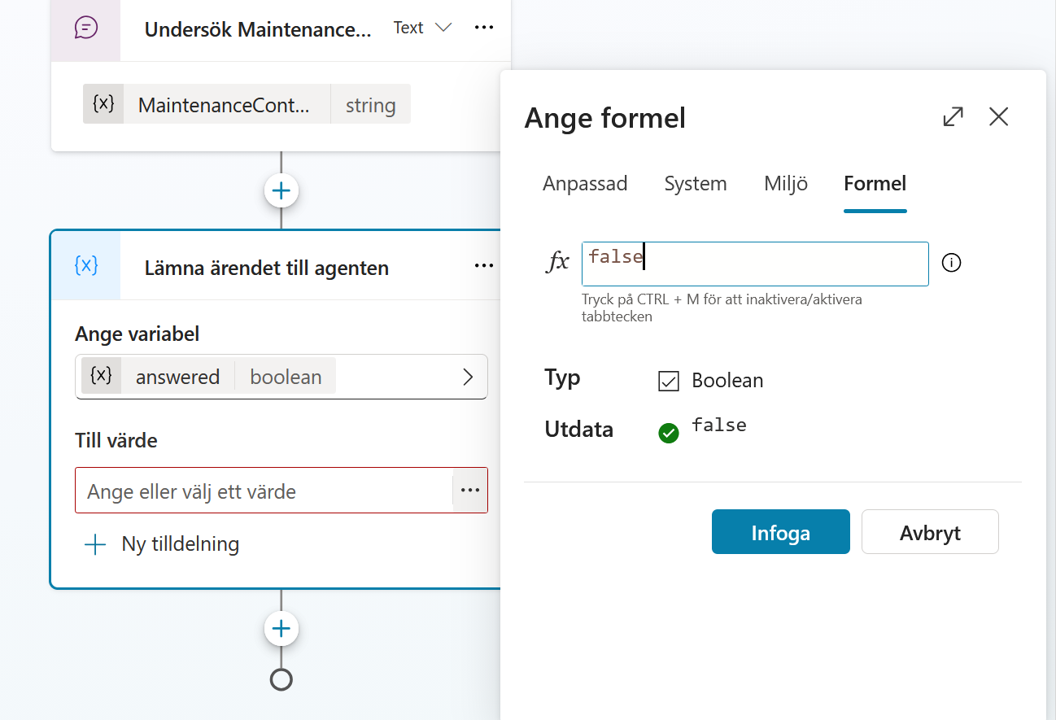Click the message node chat icon
The height and width of the screenshot is (720, 1056).
click(85, 28)
